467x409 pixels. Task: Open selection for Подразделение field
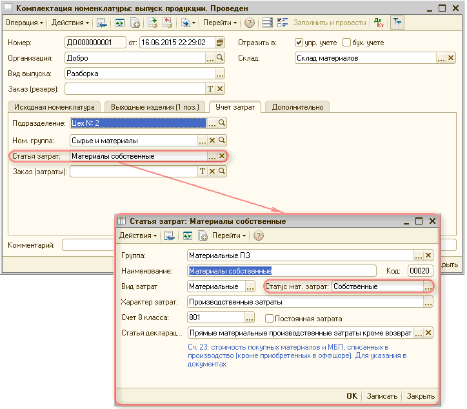tap(212, 123)
